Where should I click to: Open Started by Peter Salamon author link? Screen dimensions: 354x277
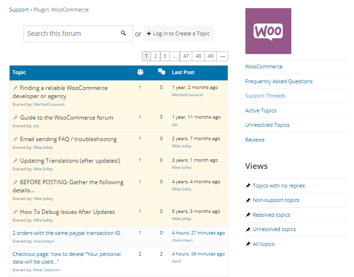coord(47,270)
